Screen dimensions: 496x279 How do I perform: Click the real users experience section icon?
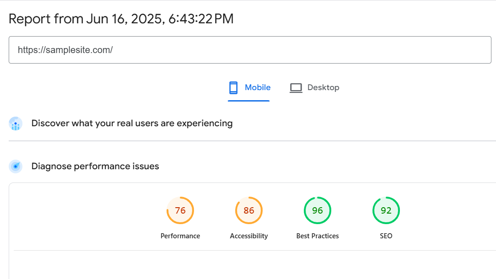pos(16,123)
